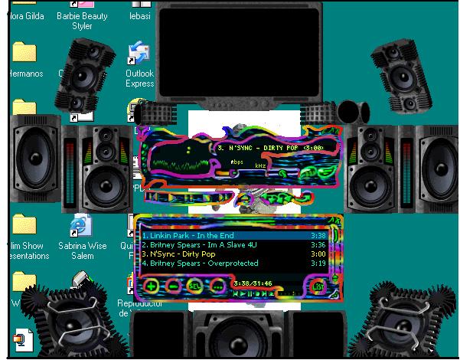The width and height of the screenshot is (460, 360).
Task: Pause playback in main player transport bar
Action: click(189, 197)
